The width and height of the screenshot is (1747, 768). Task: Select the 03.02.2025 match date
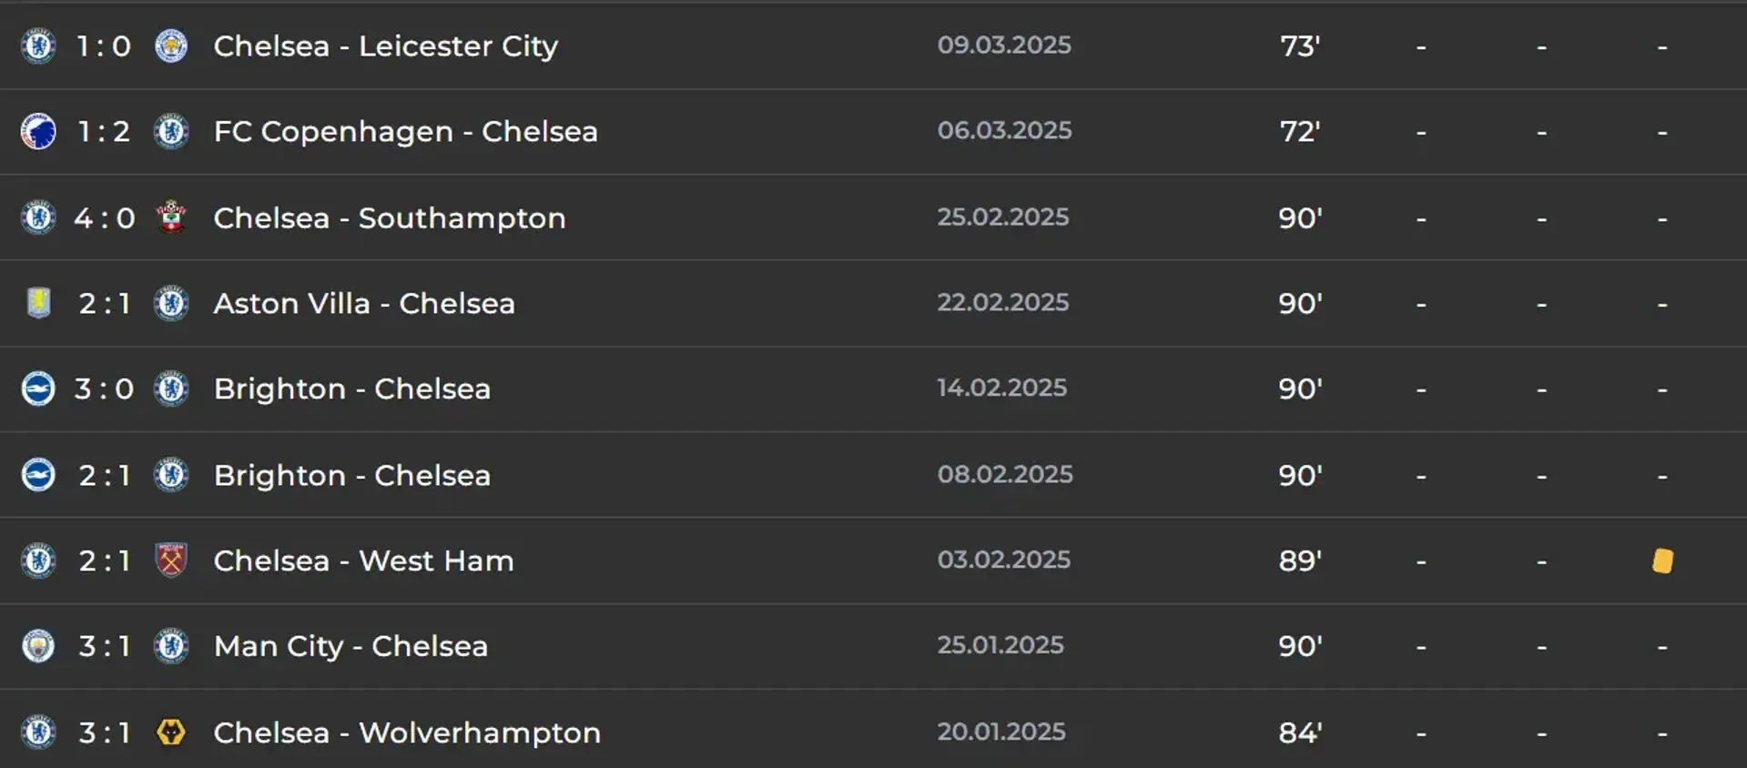click(1004, 560)
